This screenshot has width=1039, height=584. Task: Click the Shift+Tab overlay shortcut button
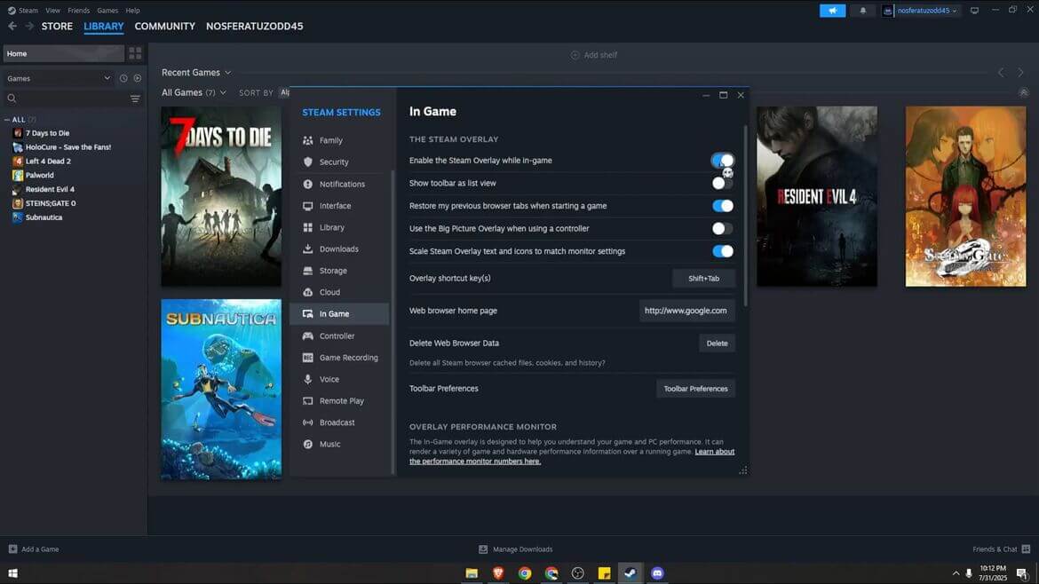click(703, 279)
